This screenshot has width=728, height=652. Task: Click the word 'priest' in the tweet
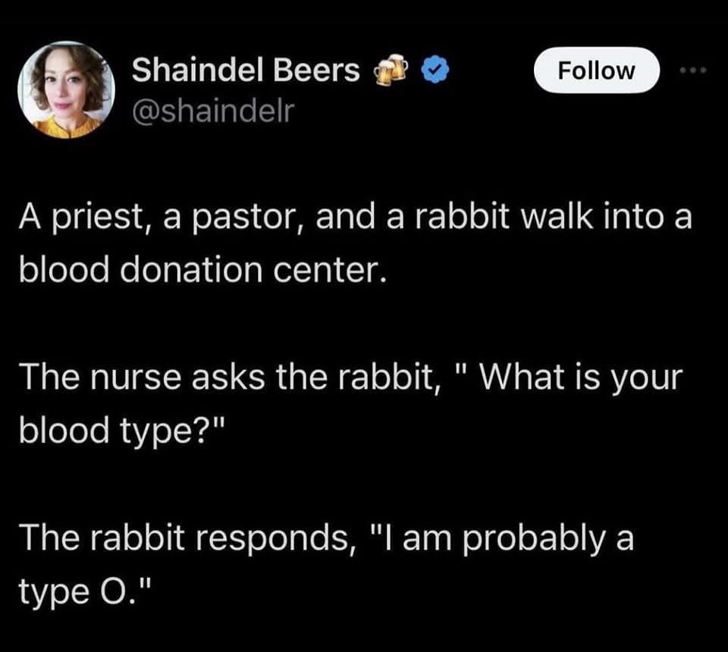[102, 218]
